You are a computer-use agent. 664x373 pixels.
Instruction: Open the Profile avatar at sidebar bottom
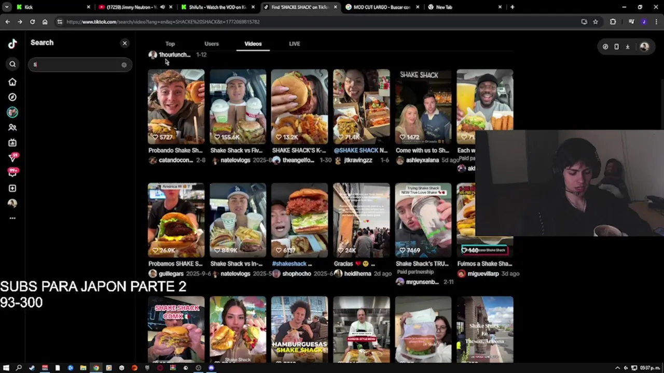[12, 203]
